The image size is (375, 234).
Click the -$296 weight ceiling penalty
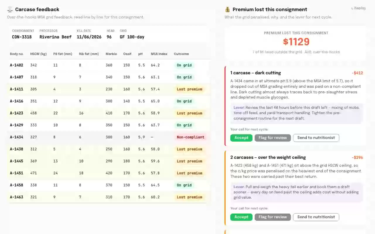click(x=357, y=157)
